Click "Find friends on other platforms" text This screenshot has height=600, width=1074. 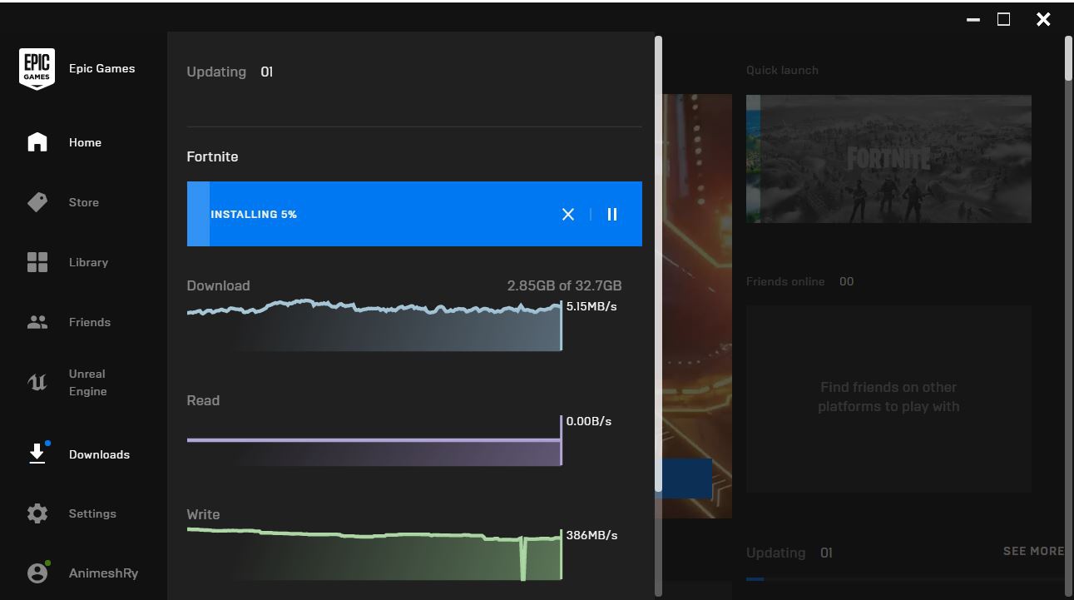pos(888,397)
